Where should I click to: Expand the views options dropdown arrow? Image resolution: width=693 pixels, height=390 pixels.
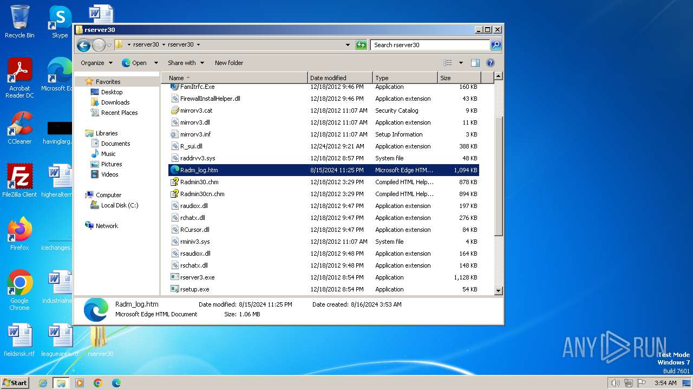pyautogui.click(x=461, y=63)
